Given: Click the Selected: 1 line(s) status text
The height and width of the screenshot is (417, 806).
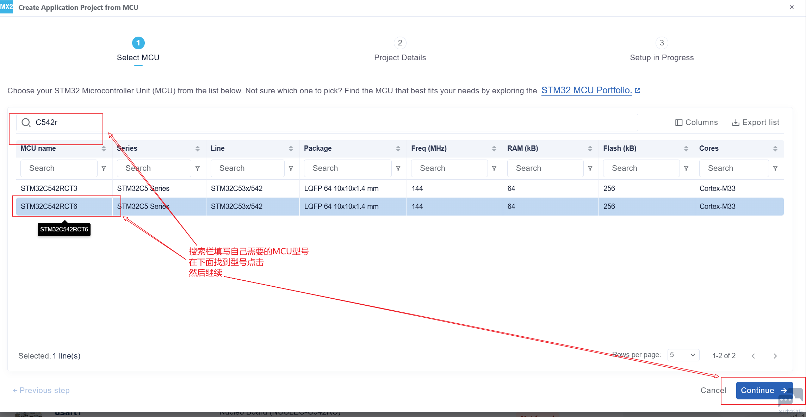Looking at the screenshot, I should pos(49,356).
